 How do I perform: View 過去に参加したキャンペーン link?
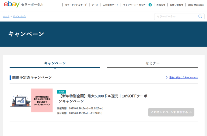click(x=183, y=77)
